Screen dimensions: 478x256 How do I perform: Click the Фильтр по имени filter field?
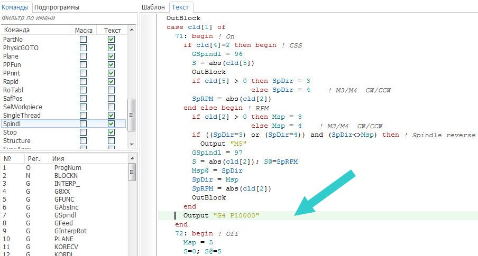pyautogui.click(x=68, y=18)
